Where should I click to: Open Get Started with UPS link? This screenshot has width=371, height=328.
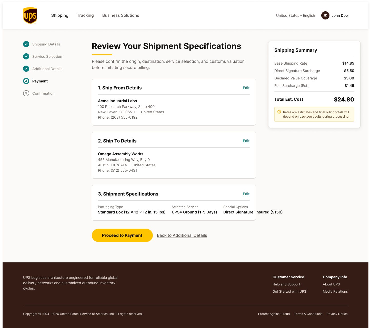(289, 291)
